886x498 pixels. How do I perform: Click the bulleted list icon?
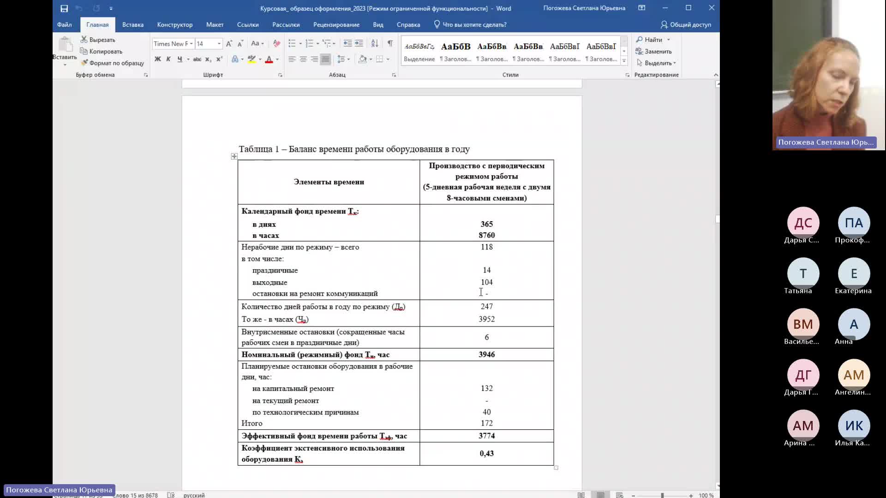(x=292, y=43)
